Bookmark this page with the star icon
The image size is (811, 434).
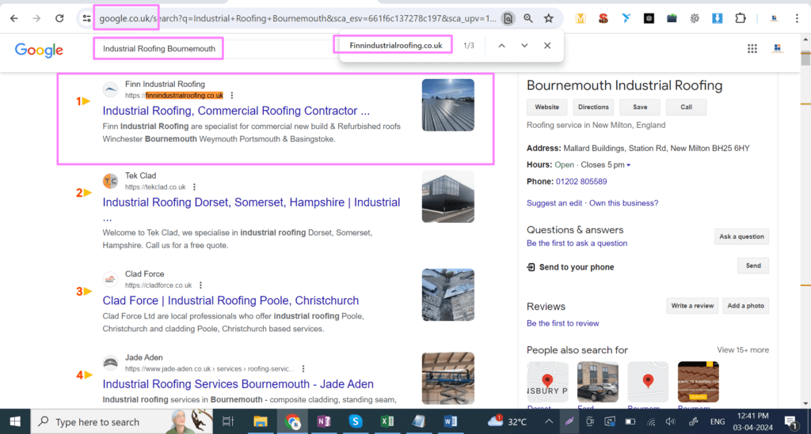coord(549,19)
